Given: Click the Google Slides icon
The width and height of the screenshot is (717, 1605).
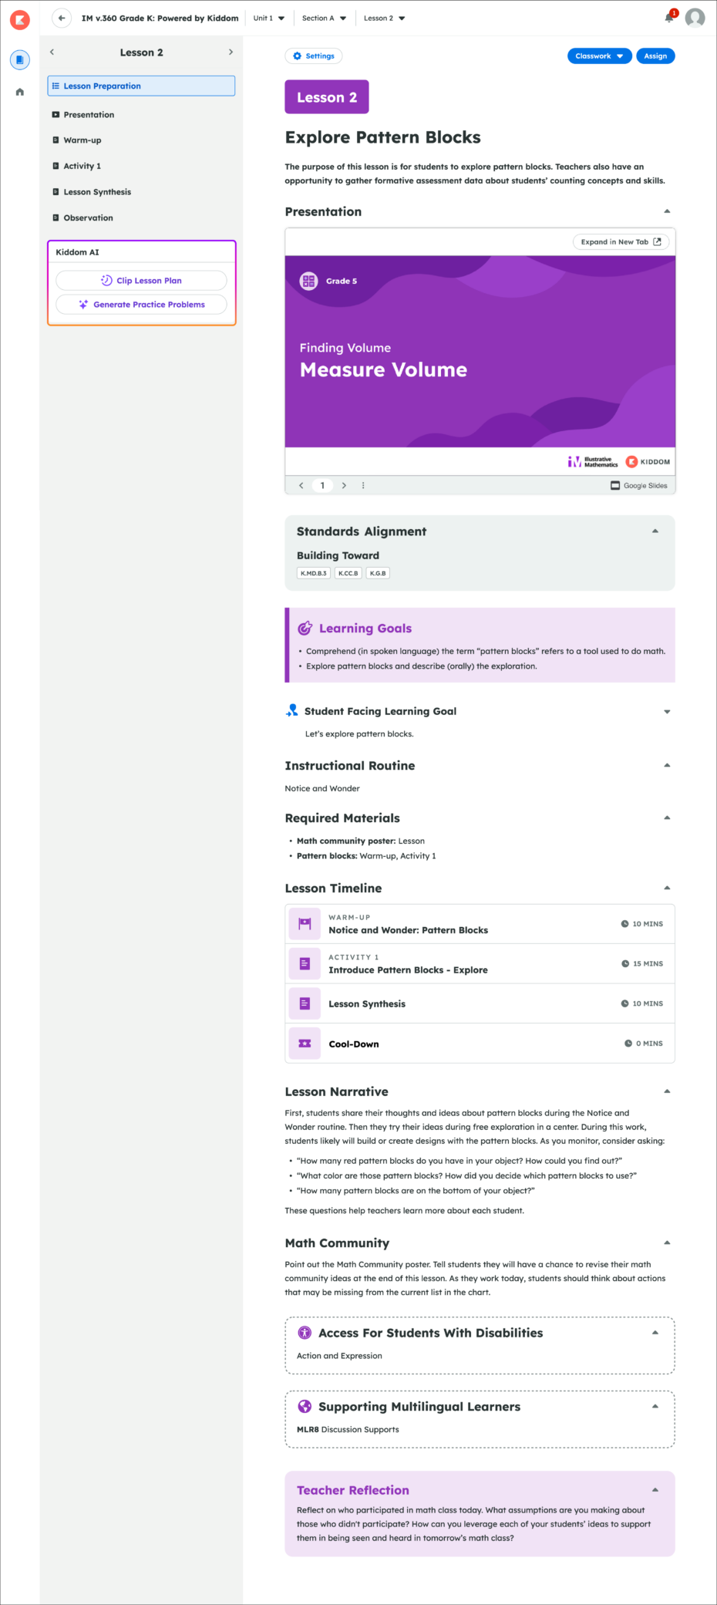Looking at the screenshot, I should (615, 485).
